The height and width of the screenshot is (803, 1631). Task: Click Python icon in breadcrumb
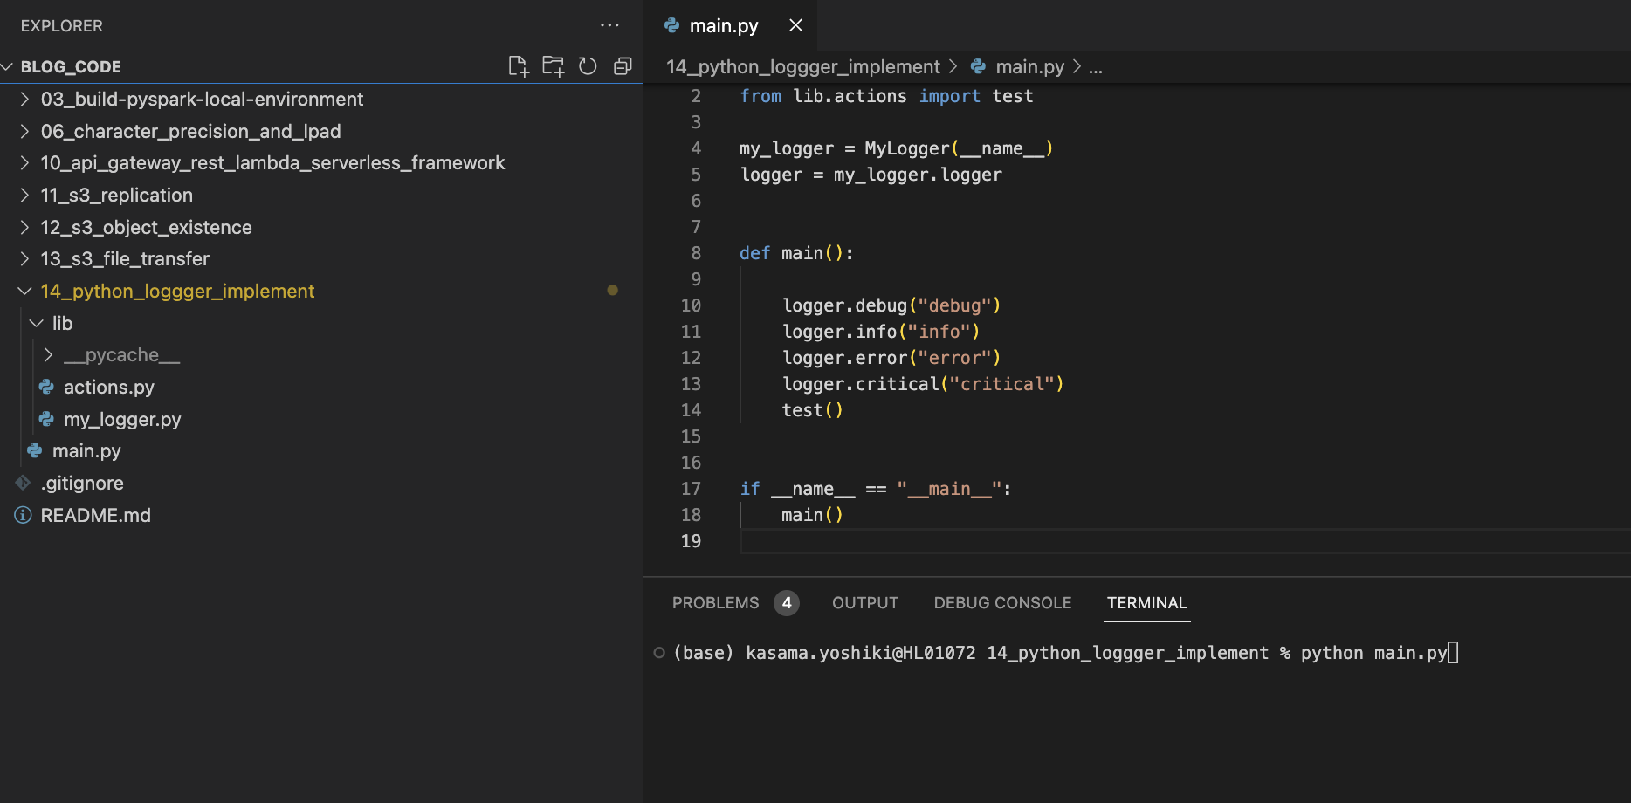(978, 66)
